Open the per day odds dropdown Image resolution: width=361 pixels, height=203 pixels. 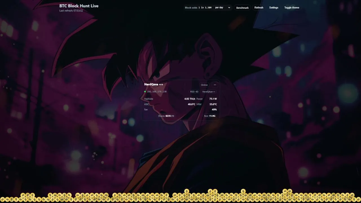(223, 8)
